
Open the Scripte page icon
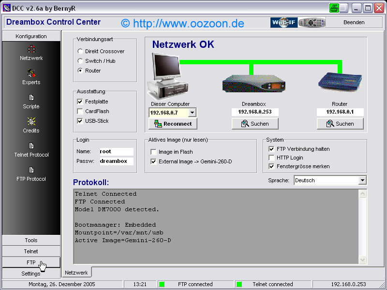click(x=31, y=98)
